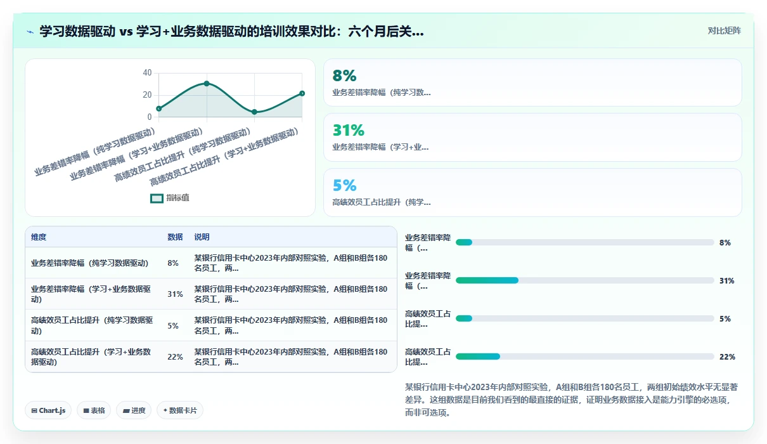Toggle the 指标值 legend swatch

[157, 198]
